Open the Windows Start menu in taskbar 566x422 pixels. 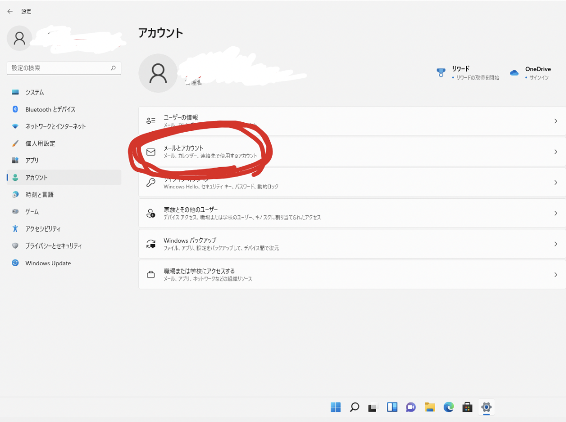click(336, 407)
